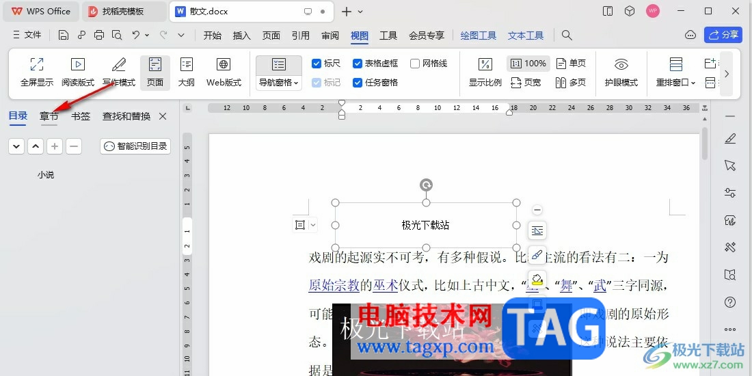
Task: Expand quick access toolbar customize chevron
Action: (181, 35)
